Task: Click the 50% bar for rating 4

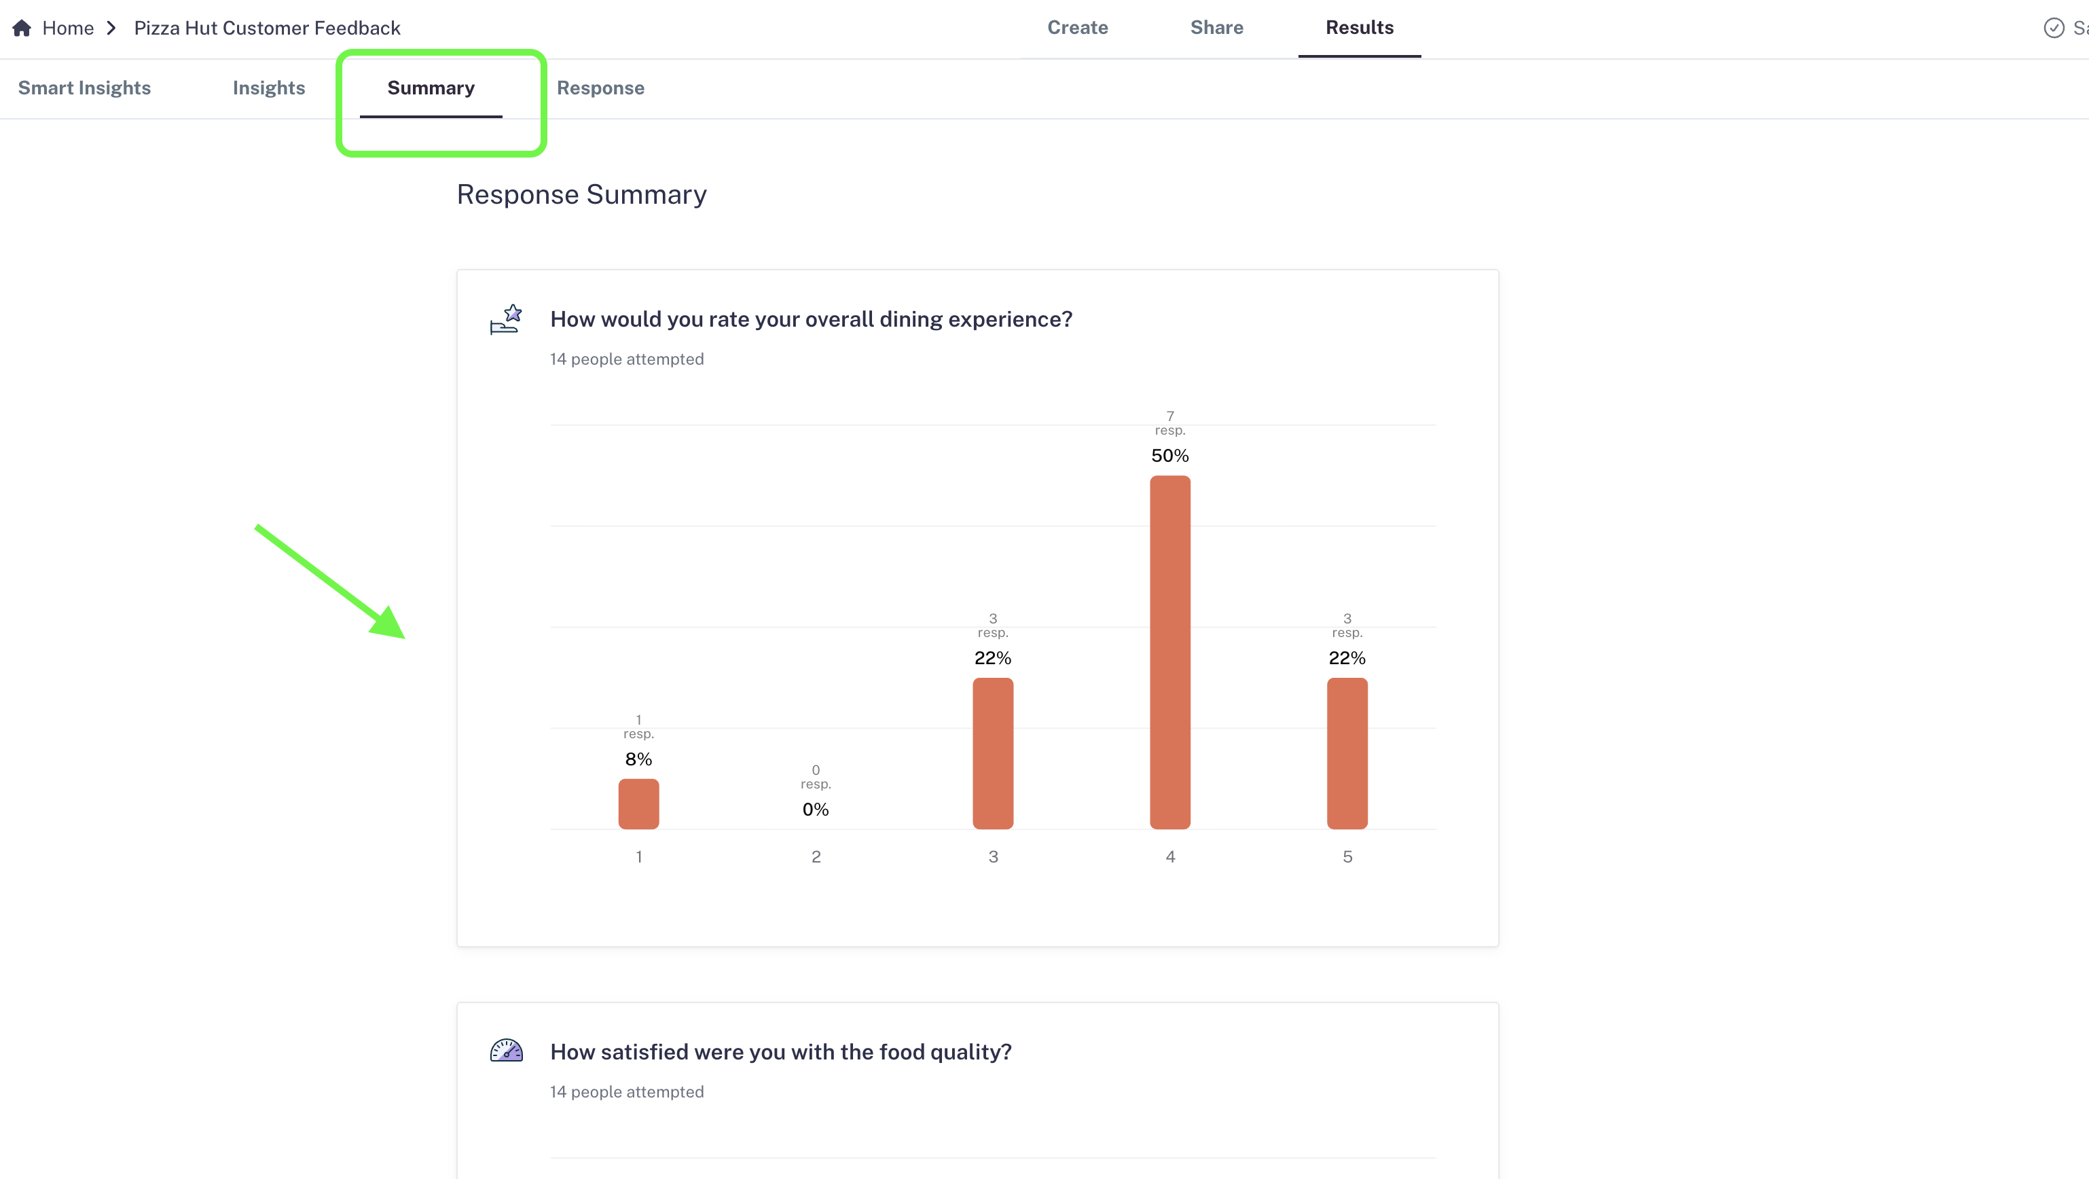Action: (1169, 652)
